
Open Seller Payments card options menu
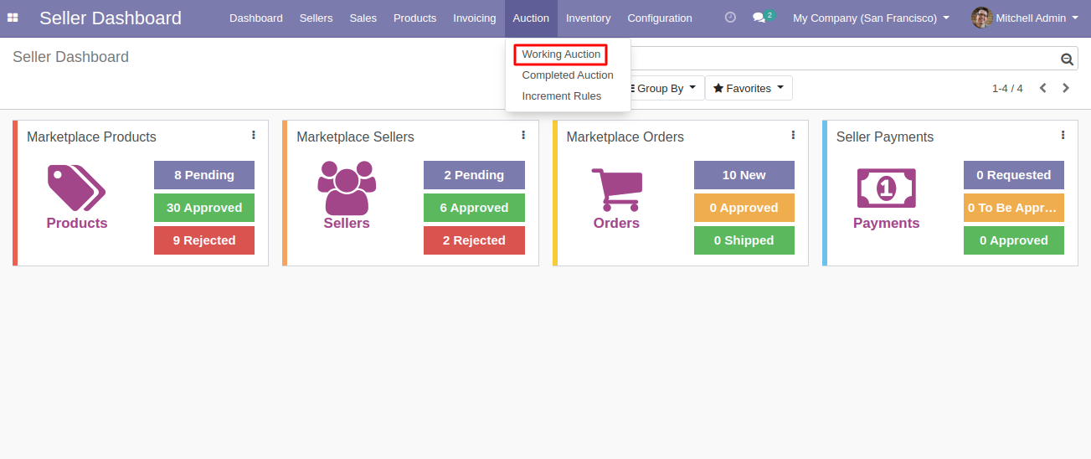tap(1063, 135)
